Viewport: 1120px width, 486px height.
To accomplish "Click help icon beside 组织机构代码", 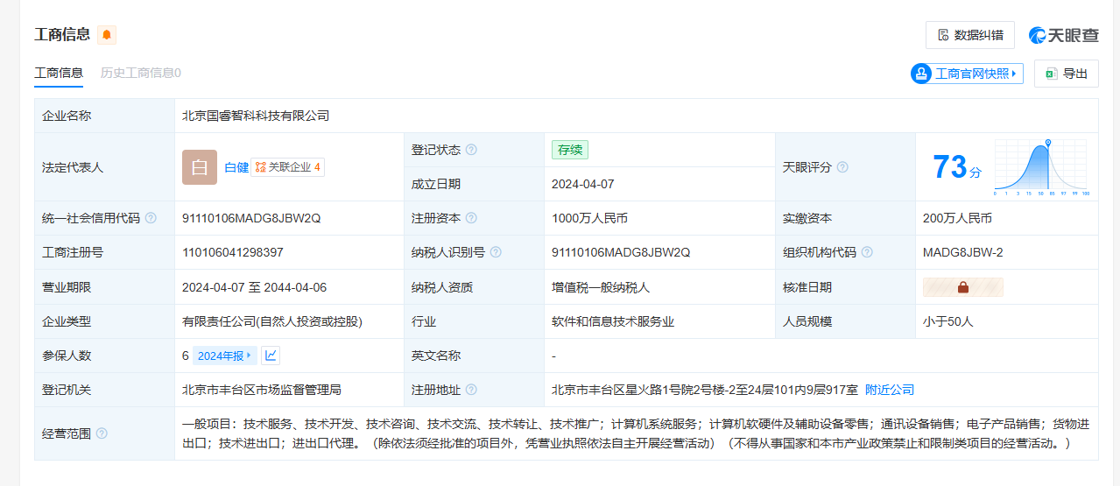I will coord(867,252).
